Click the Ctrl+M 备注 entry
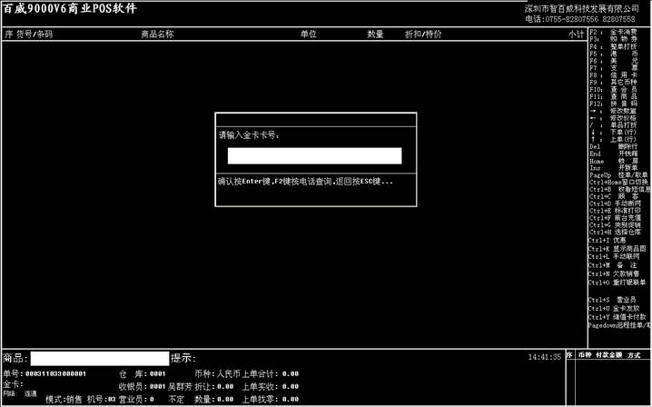This screenshot has width=652, height=407. [612, 265]
